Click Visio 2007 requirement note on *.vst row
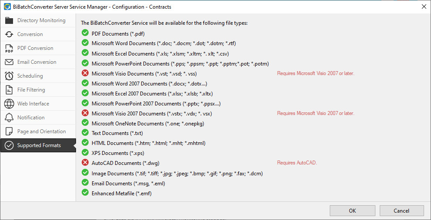Viewport: 431px width, 220px height. point(316,73)
